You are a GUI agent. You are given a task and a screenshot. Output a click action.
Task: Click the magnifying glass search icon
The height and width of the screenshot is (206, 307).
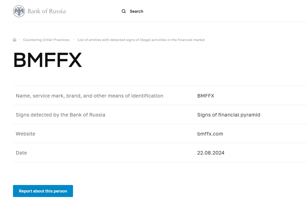coord(124,11)
